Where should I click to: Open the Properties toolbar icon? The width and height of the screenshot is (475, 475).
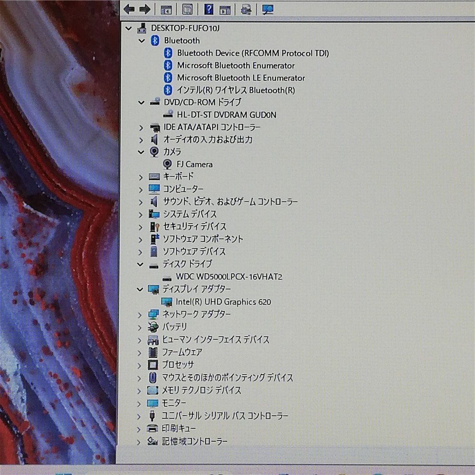(187, 9)
